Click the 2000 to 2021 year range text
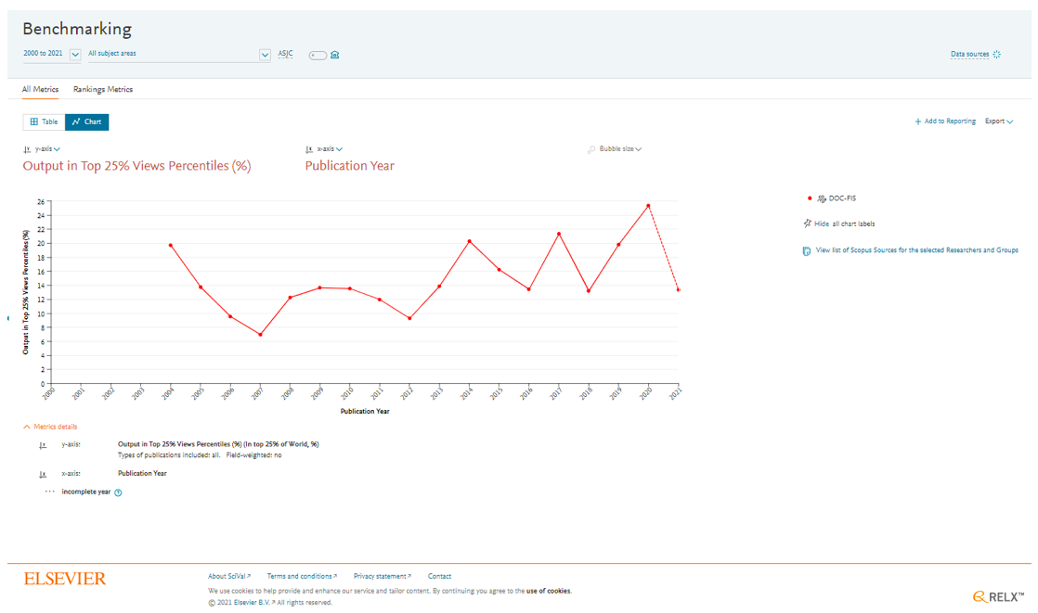Screen dimensions: 1038x613 point(43,54)
